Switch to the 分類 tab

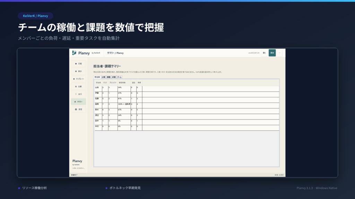103,77
